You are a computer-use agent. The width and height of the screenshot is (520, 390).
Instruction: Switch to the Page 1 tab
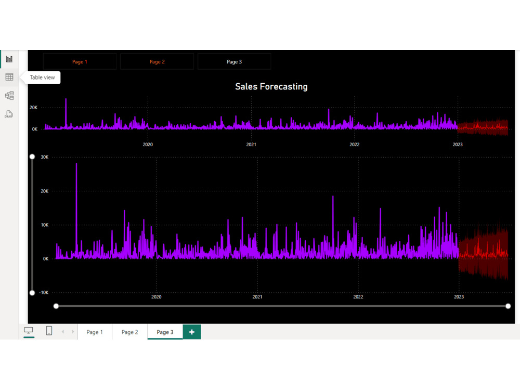point(95,331)
